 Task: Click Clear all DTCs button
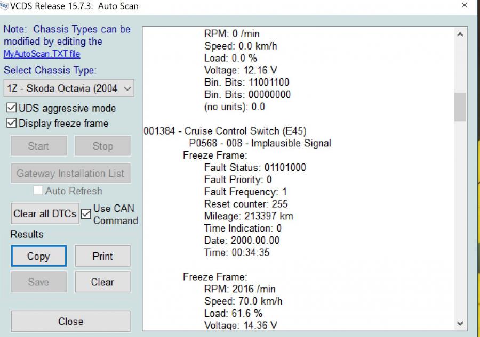point(45,213)
